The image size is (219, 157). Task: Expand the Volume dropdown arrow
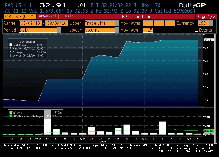[x=117, y=30]
